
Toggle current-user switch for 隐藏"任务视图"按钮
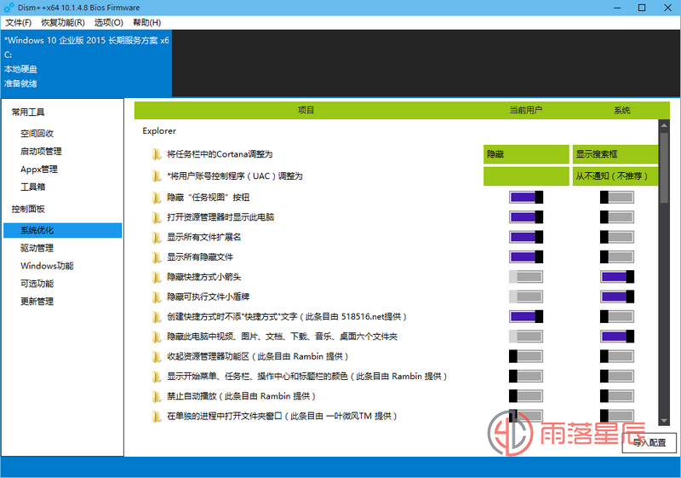pyautogui.click(x=526, y=198)
